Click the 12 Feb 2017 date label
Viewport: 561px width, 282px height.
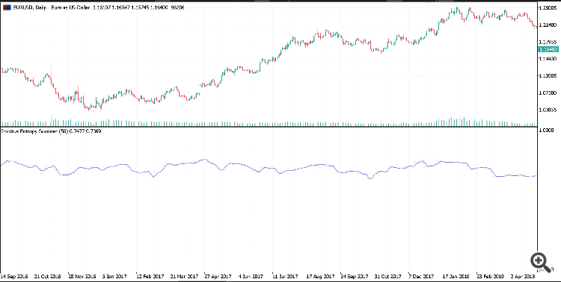tap(150, 276)
